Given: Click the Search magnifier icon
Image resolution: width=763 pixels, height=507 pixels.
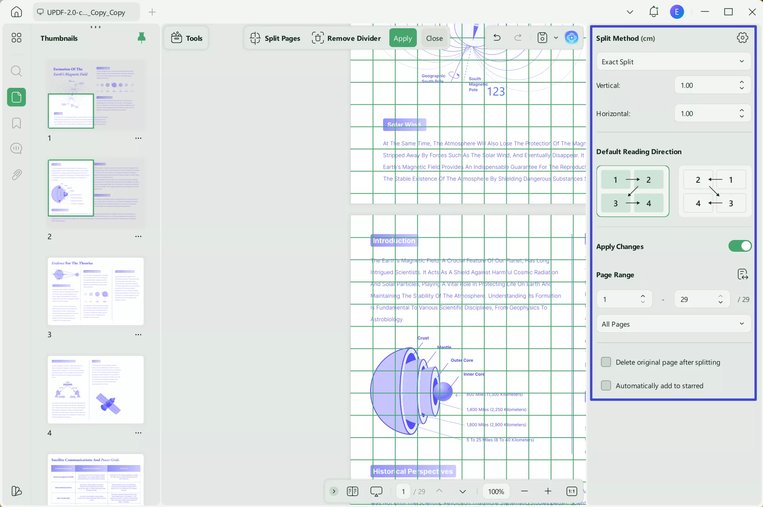Looking at the screenshot, I should 16,71.
